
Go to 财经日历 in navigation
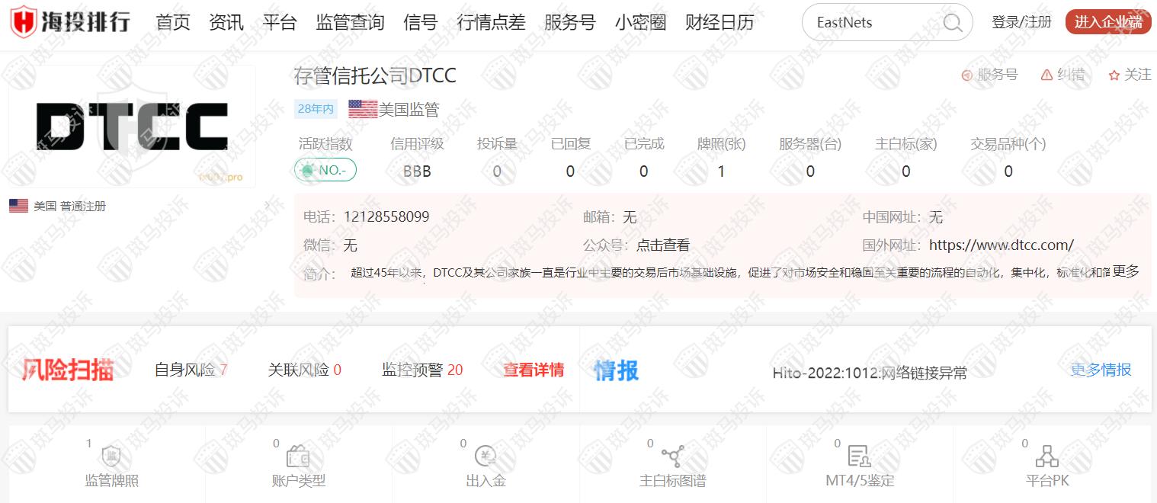point(720,23)
